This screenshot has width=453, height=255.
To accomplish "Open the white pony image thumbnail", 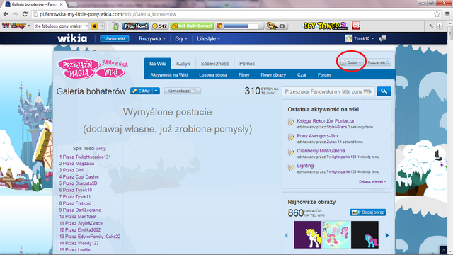I will (307, 234).
